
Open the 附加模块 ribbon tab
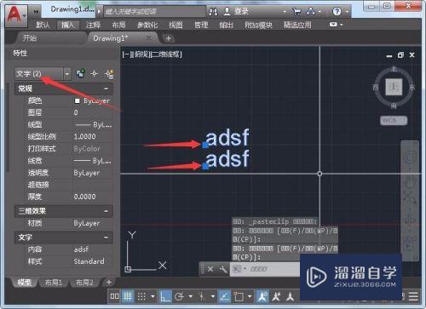pos(258,25)
